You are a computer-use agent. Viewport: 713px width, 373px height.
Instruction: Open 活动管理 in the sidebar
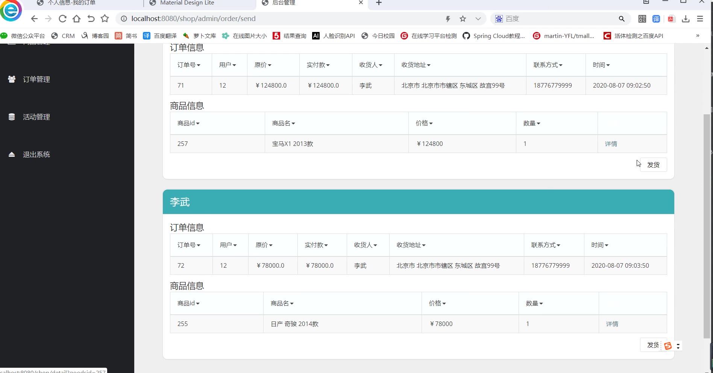coord(36,117)
